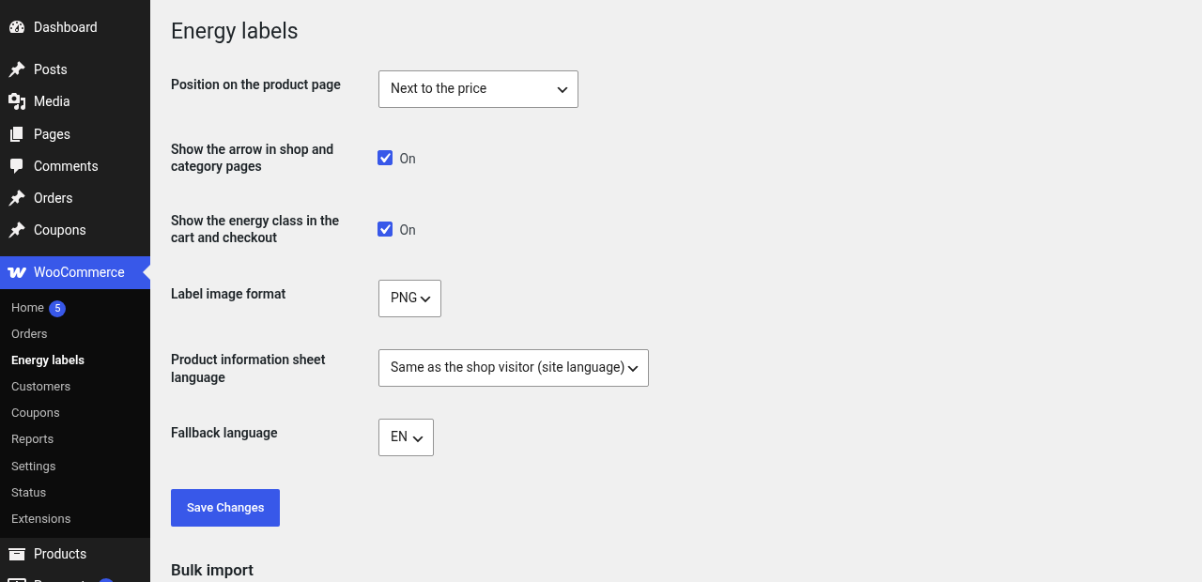The height and width of the screenshot is (582, 1202).
Task: Click the Pages sidebar icon
Action: point(17,134)
